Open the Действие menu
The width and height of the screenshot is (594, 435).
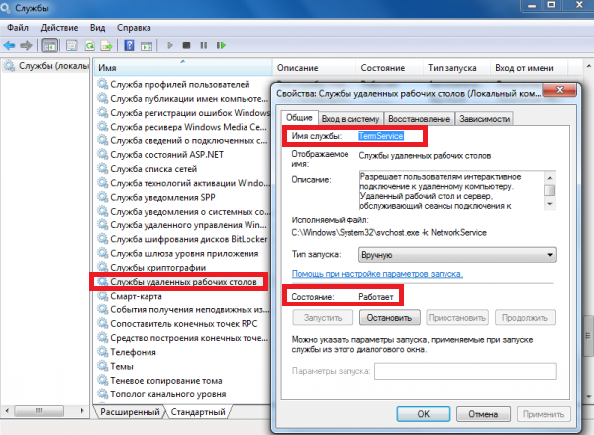(x=59, y=28)
